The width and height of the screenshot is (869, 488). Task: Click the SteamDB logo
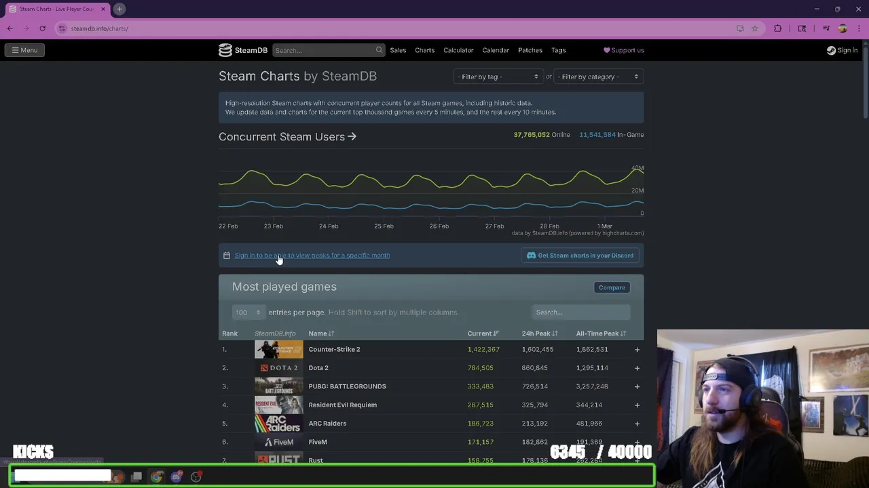tap(243, 50)
